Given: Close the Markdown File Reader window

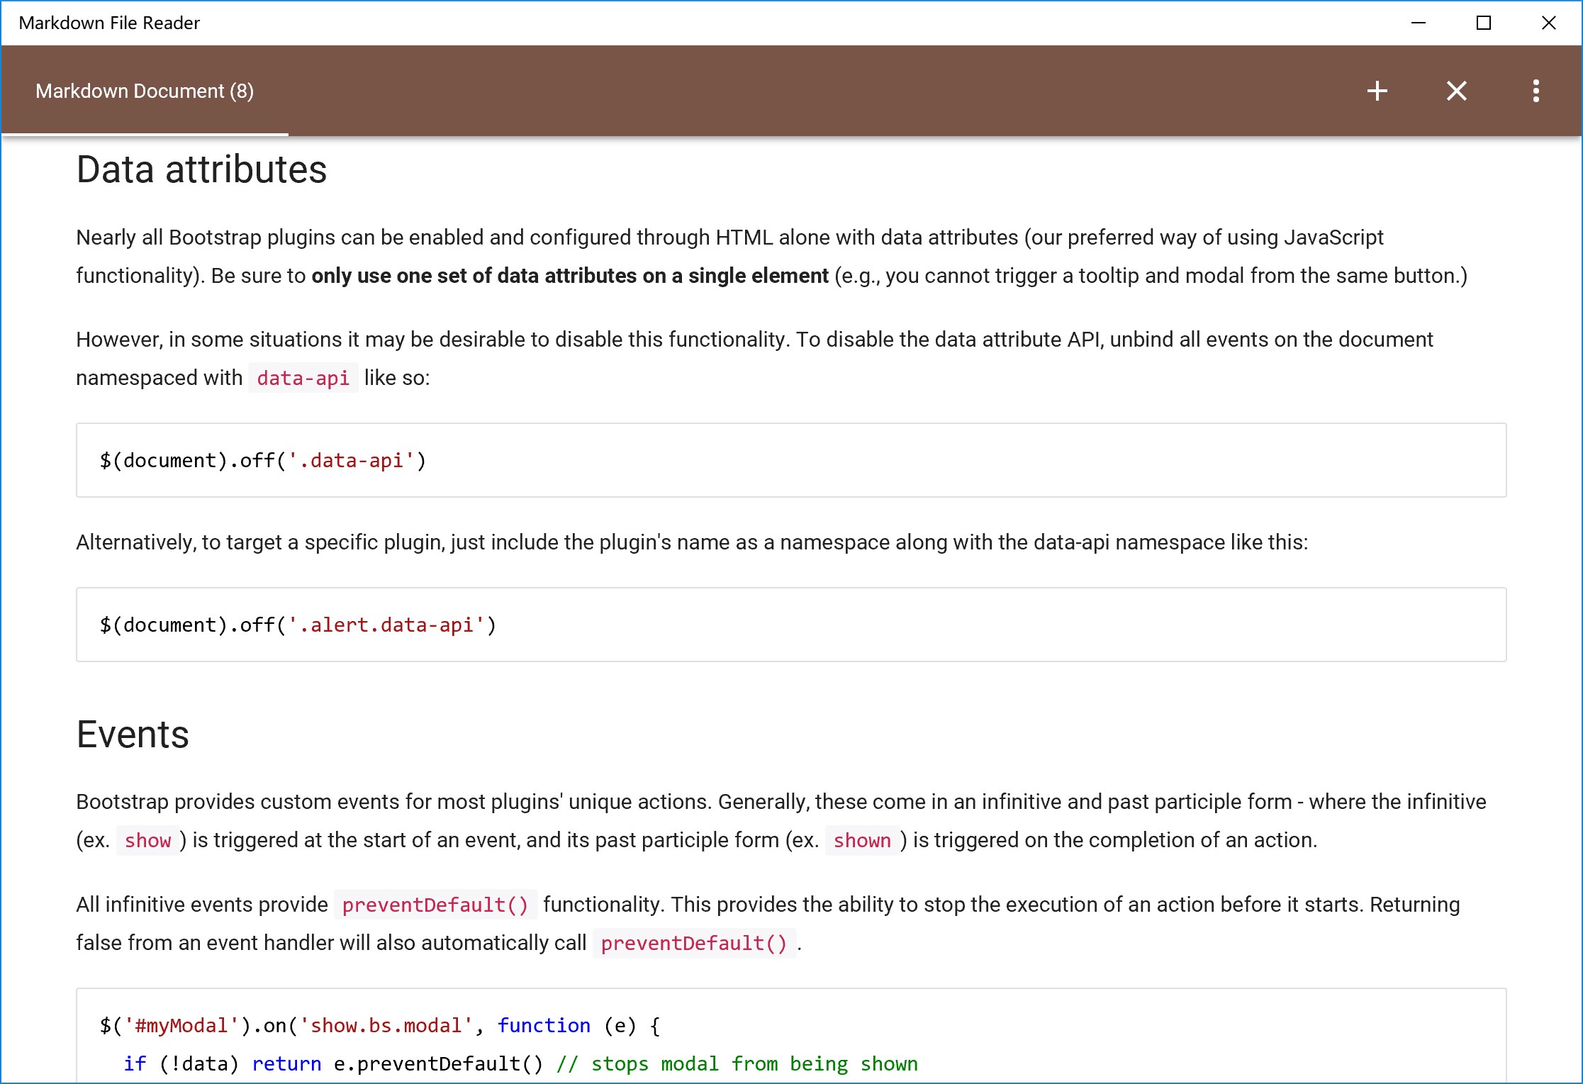Looking at the screenshot, I should pos(1548,23).
